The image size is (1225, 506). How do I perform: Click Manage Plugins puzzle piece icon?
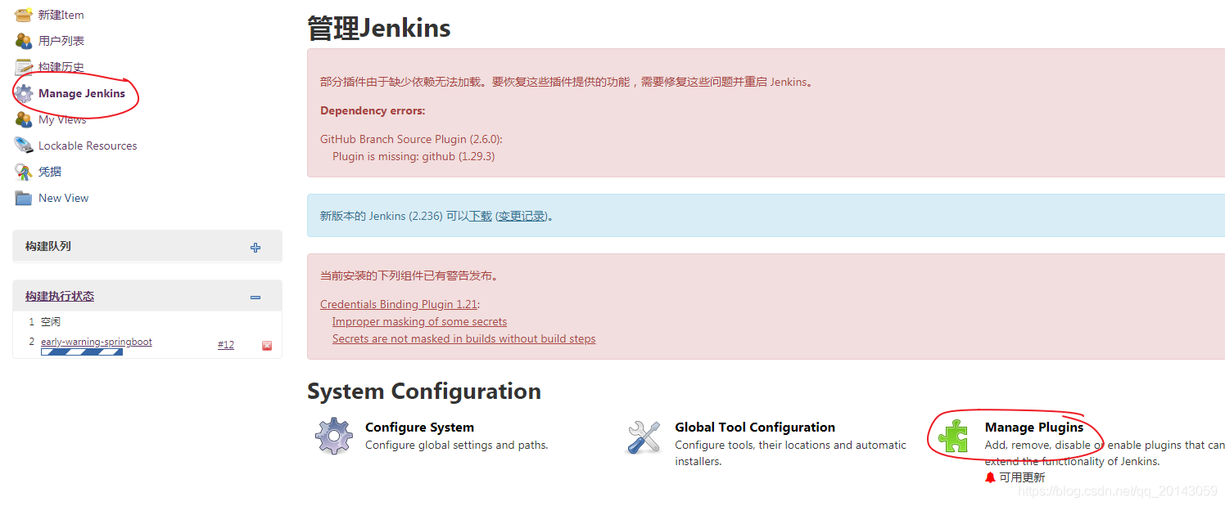[x=953, y=437]
